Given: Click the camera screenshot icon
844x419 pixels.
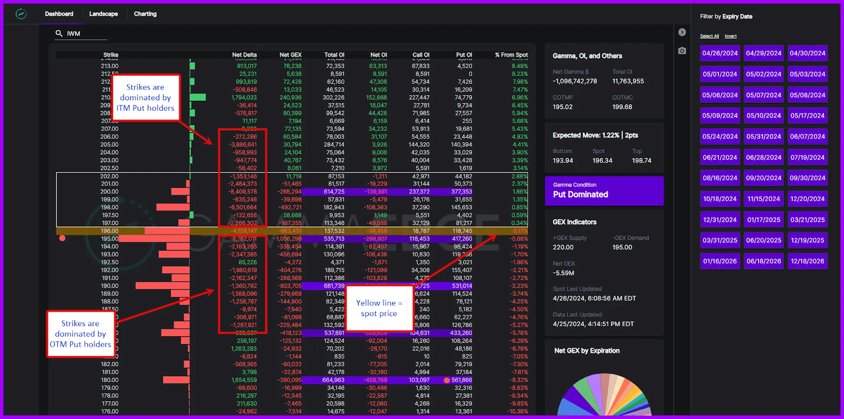Looking at the screenshot, I should click(682, 51).
